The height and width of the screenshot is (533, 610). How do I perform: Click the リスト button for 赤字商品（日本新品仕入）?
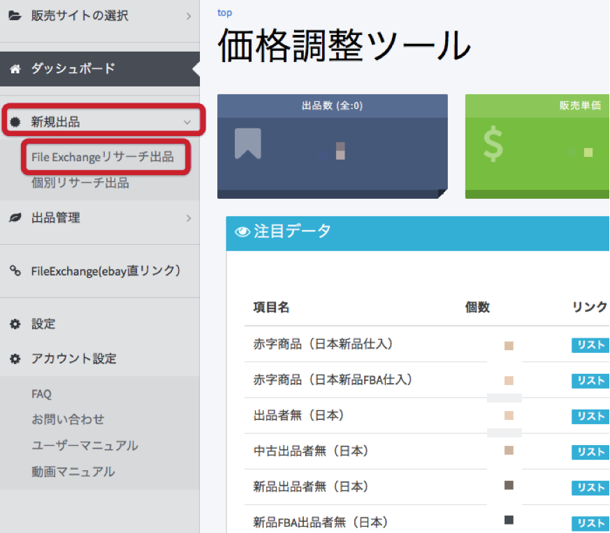tap(590, 345)
